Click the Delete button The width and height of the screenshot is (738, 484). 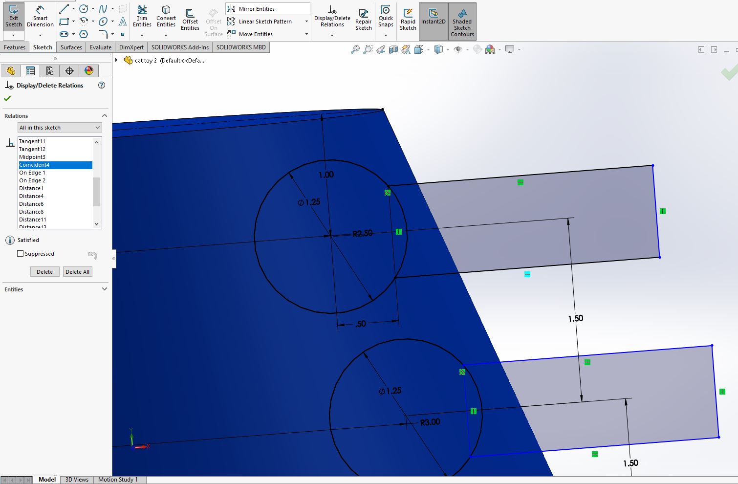[44, 272]
